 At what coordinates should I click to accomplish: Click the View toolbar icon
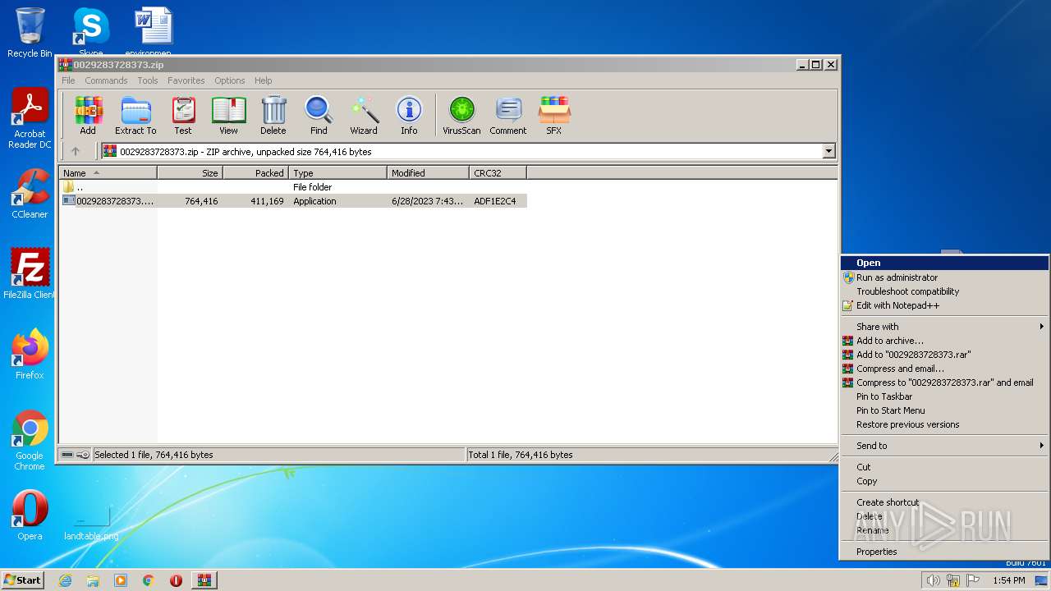pyautogui.click(x=228, y=115)
